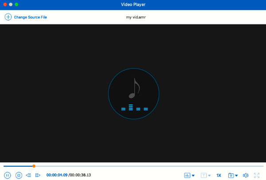
Task: Stop playback with the stop button
Action: 19,175
